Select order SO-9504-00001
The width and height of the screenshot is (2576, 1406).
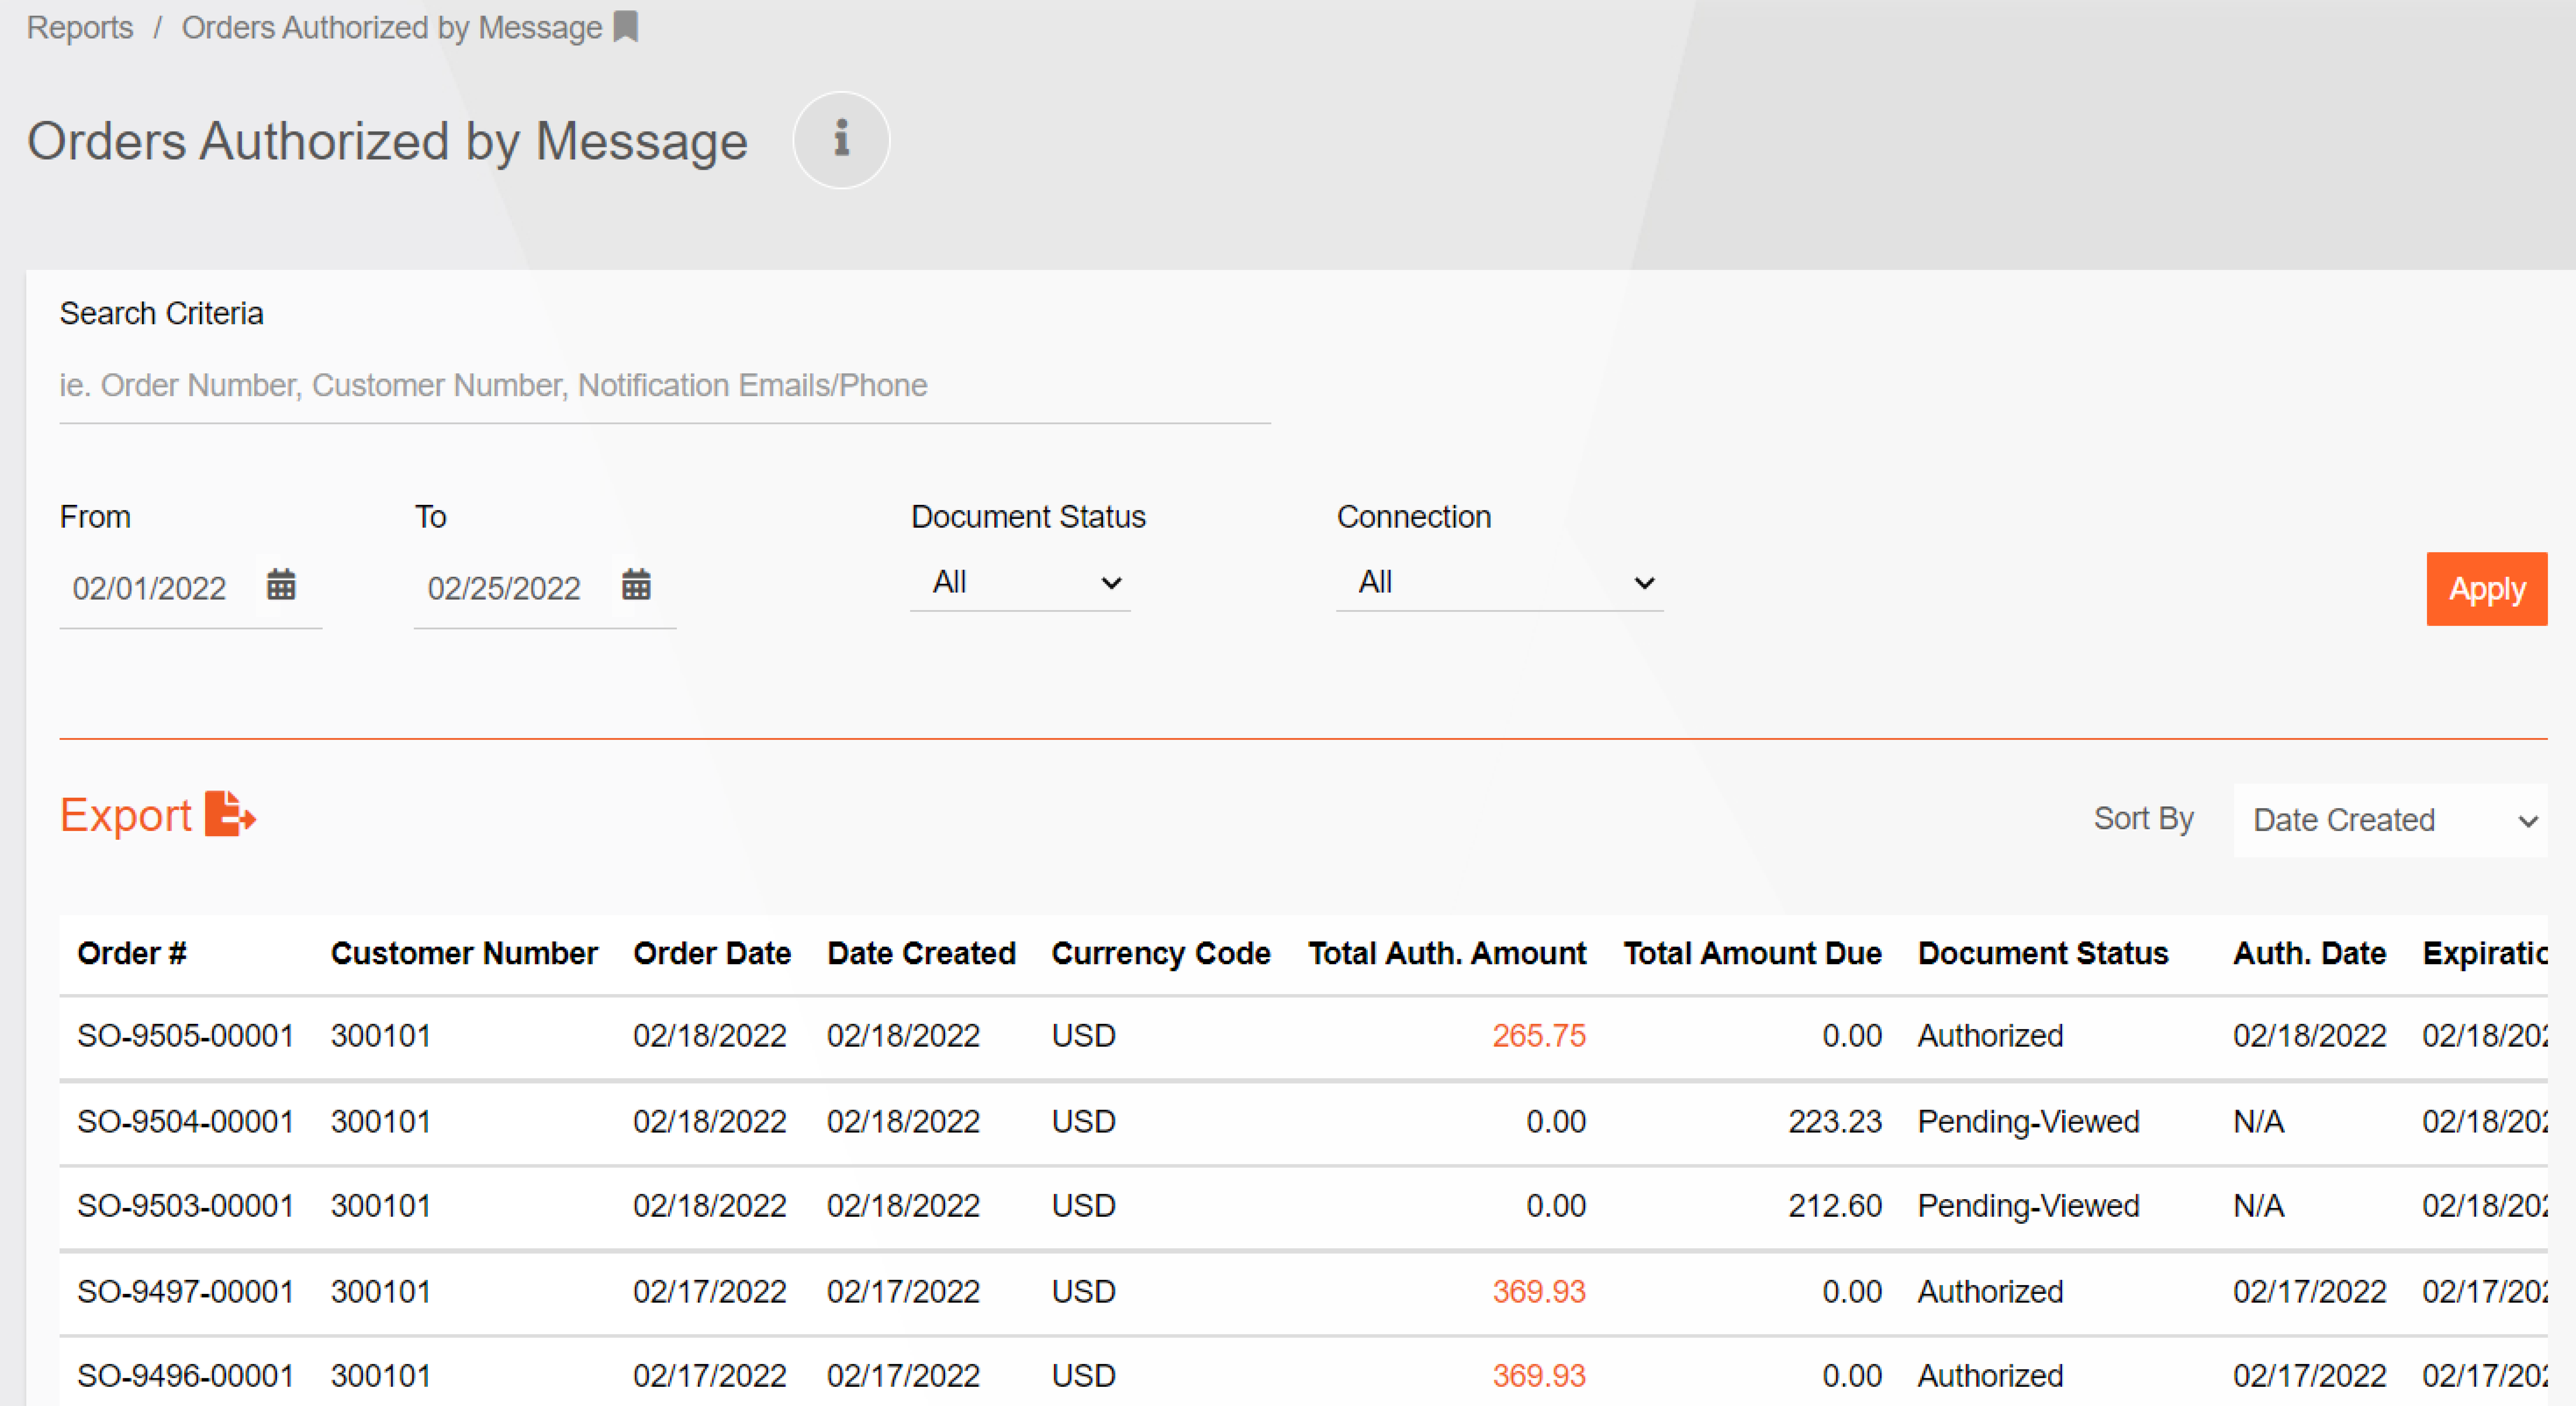point(185,1122)
